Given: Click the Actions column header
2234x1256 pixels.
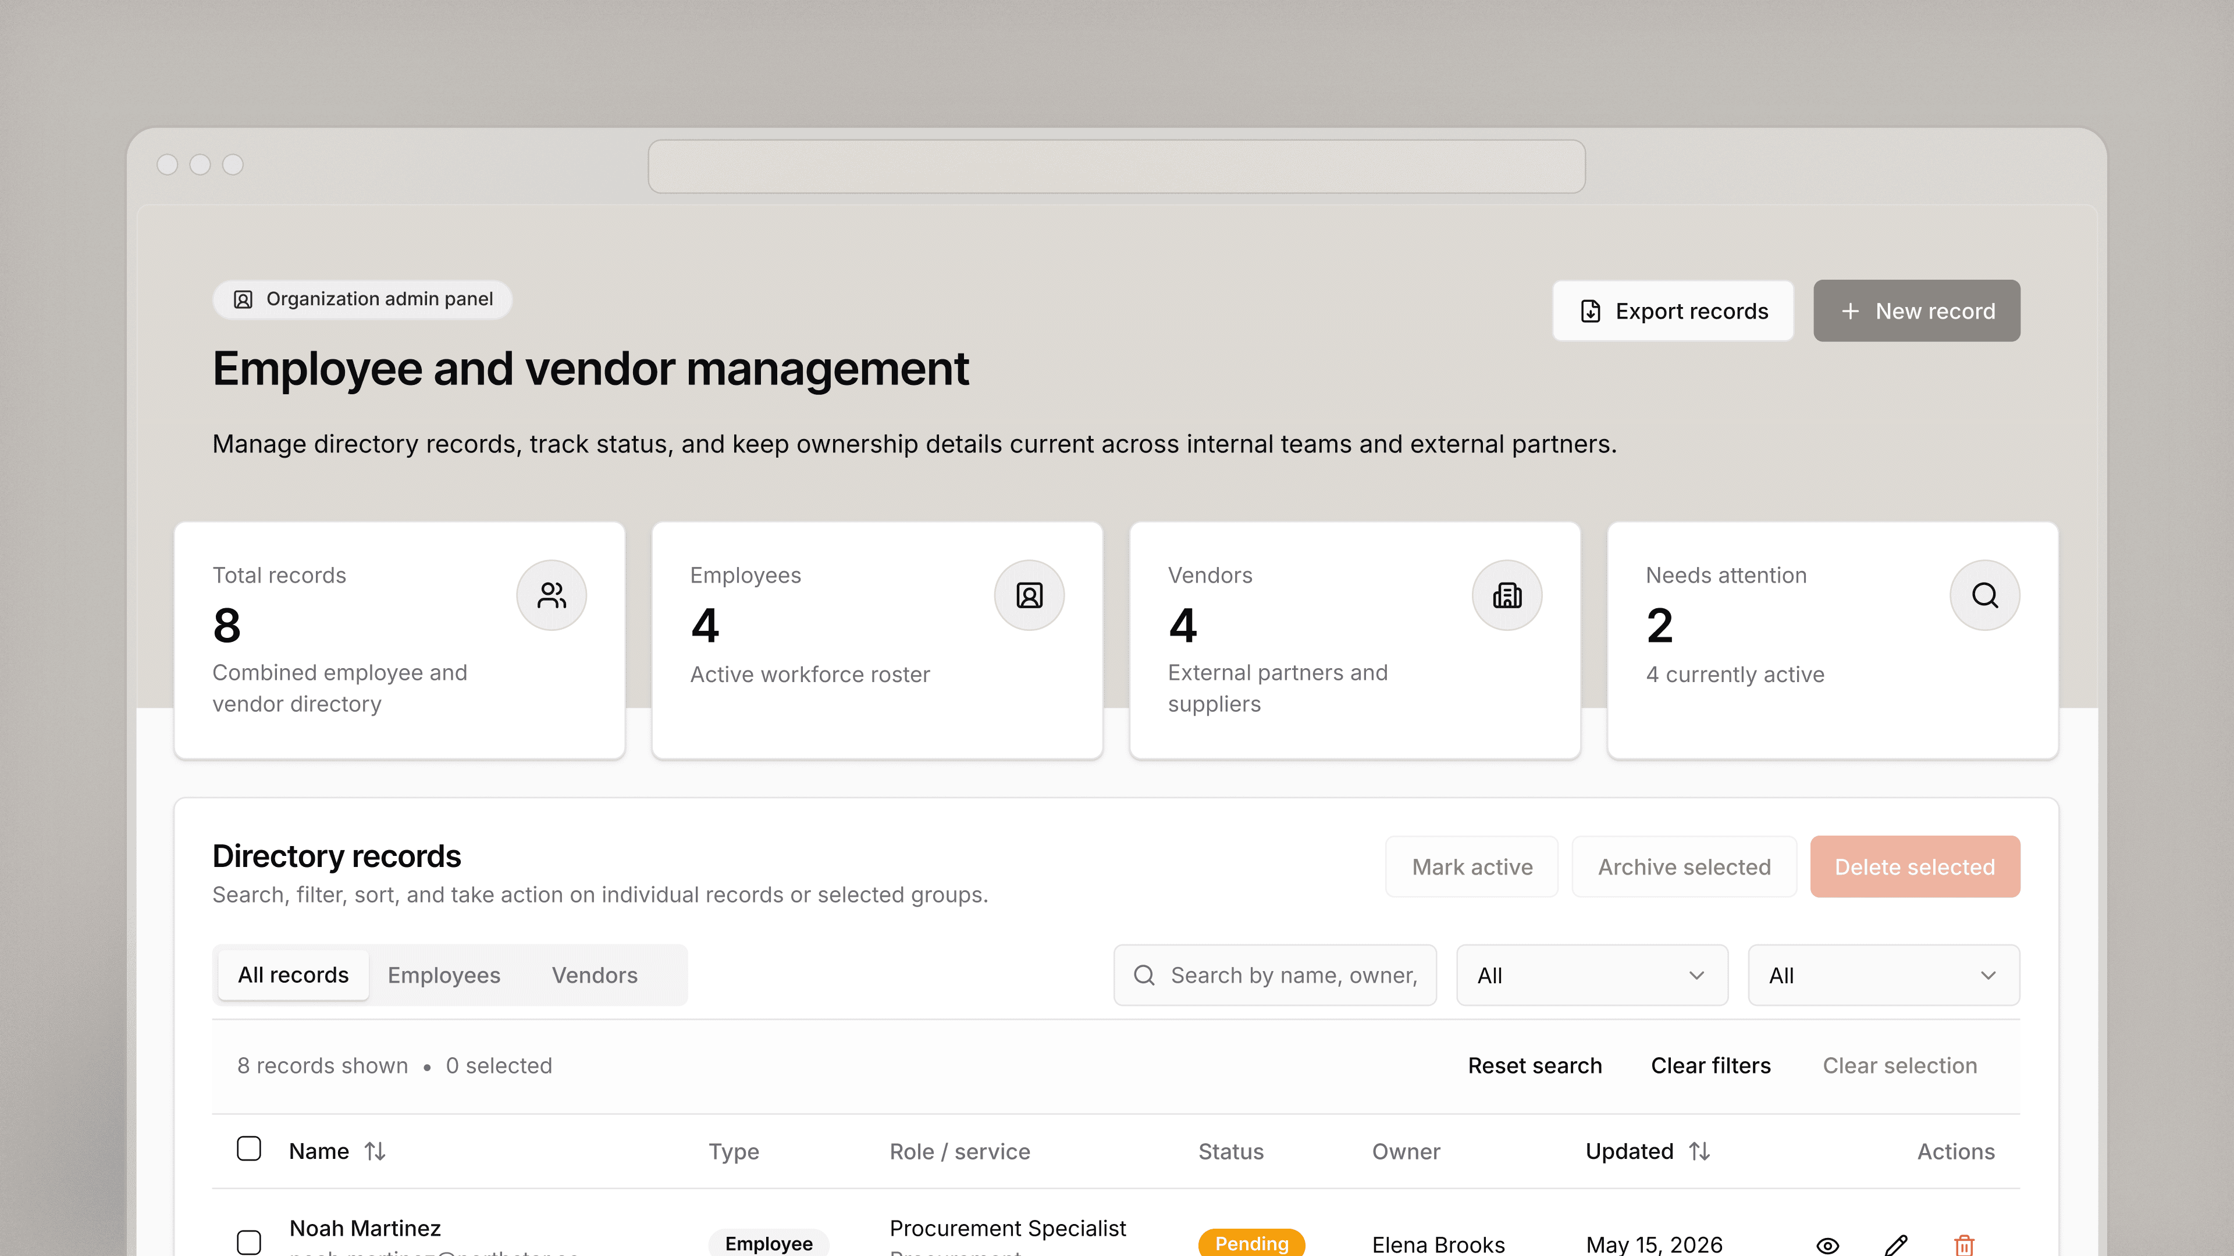Looking at the screenshot, I should [1955, 1151].
